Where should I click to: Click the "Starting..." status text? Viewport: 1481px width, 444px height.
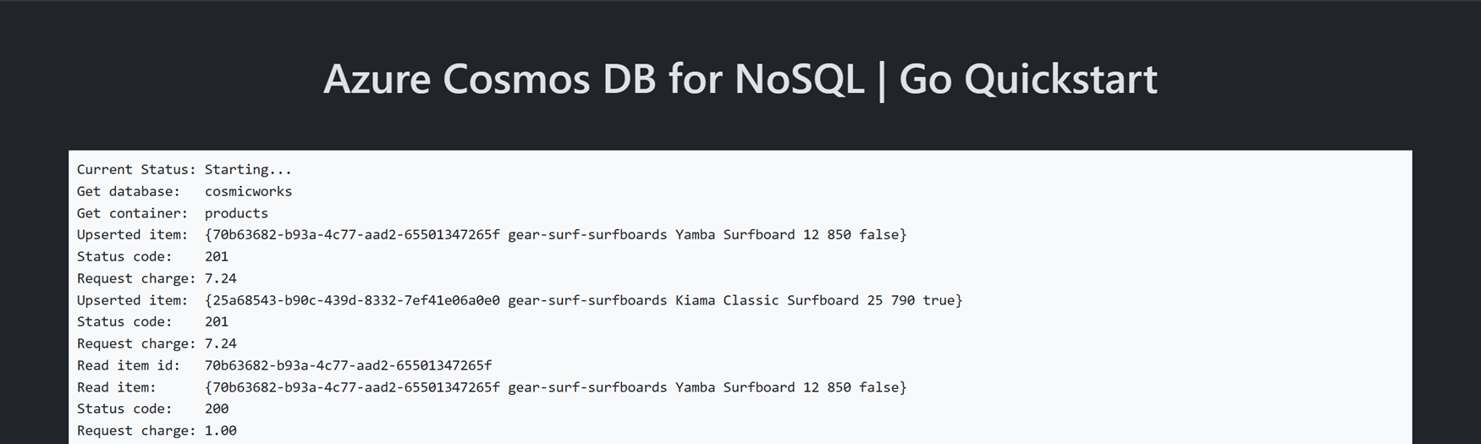(x=248, y=170)
